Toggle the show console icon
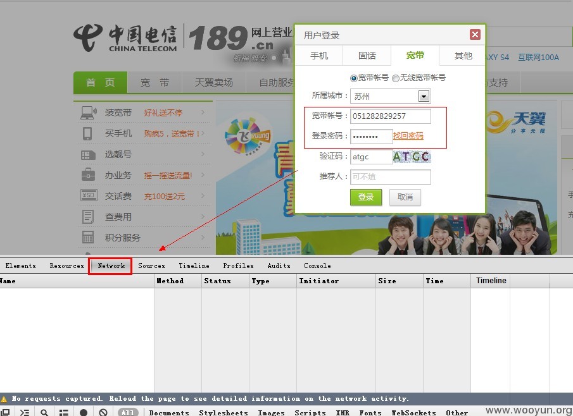The height and width of the screenshot is (416, 573). point(25,412)
